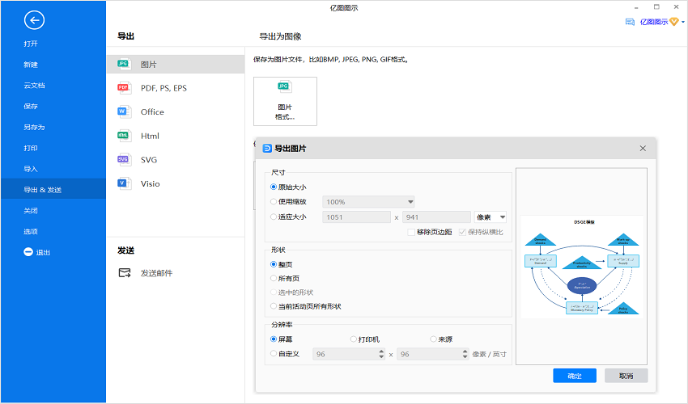Click the red exit circle icon
Image resolution: width=688 pixels, height=404 pixels.
coord(28,252)
